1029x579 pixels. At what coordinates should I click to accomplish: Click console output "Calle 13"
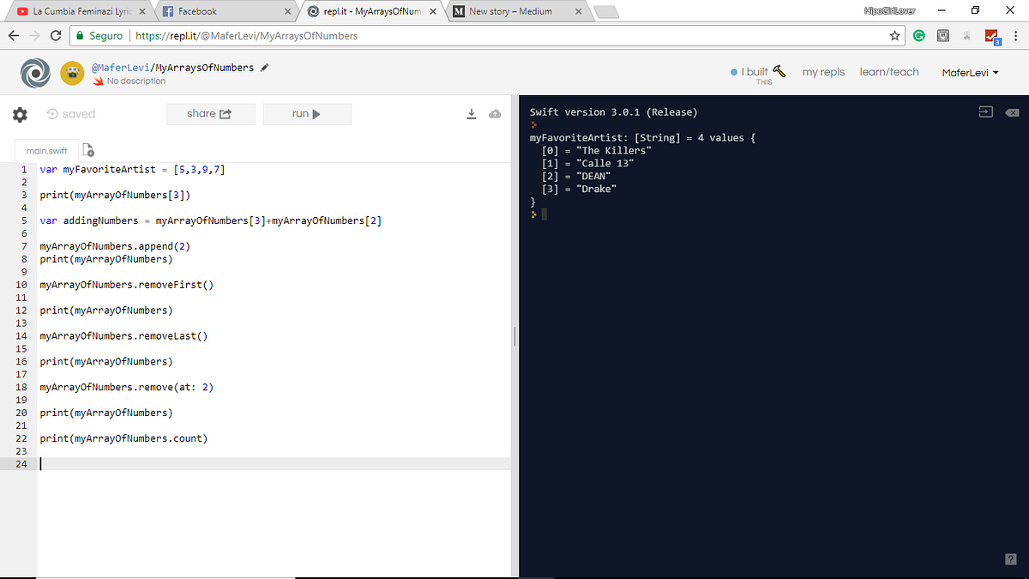[605, 163]
